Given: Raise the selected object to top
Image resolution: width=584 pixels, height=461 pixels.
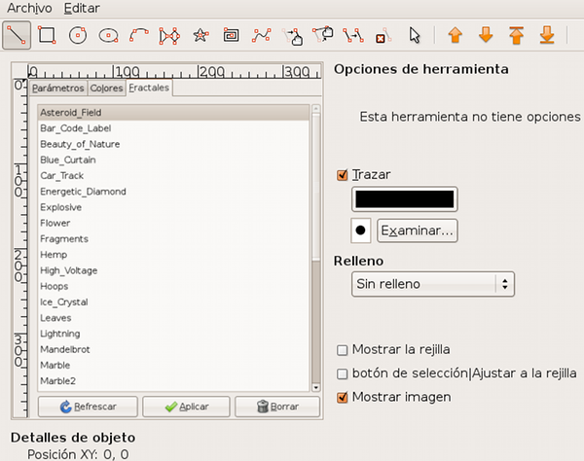Looking at the screenshot, I should 516,35.
